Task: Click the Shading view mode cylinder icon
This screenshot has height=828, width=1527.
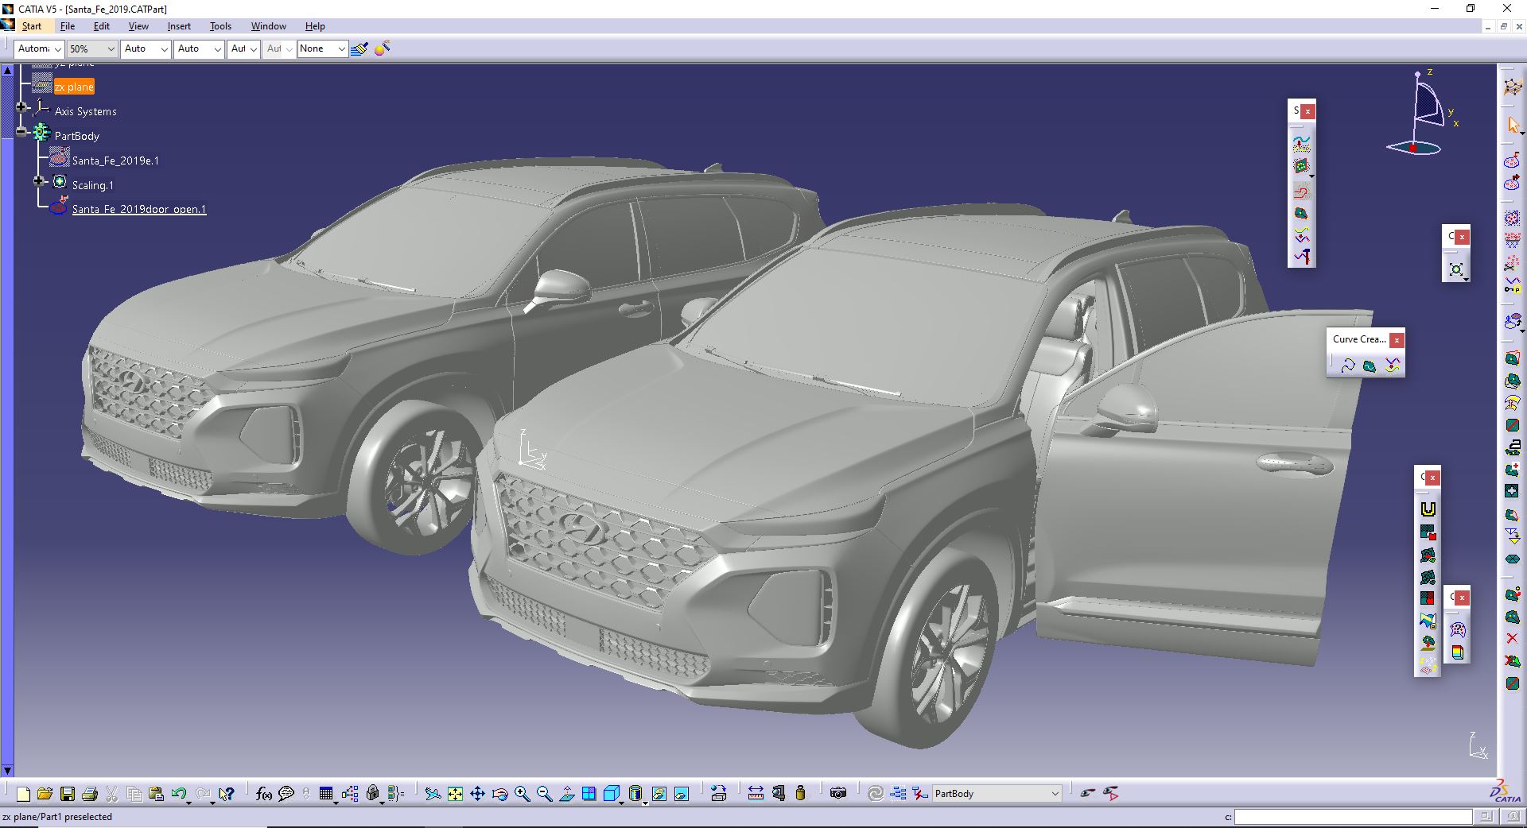Action: 635,793
